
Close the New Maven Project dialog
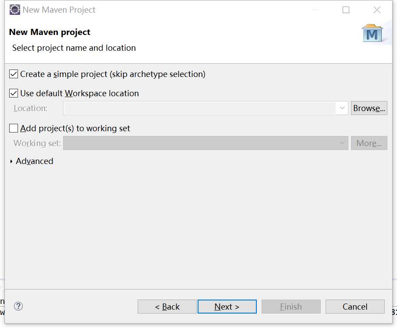[x=377, y=10]
